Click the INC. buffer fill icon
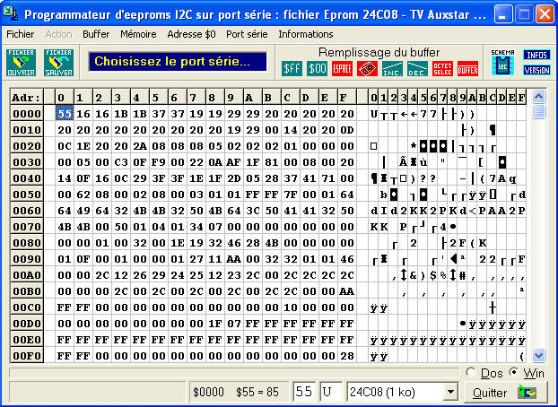Viewport: 558px width, 407px height. click(x=392, y=68)
